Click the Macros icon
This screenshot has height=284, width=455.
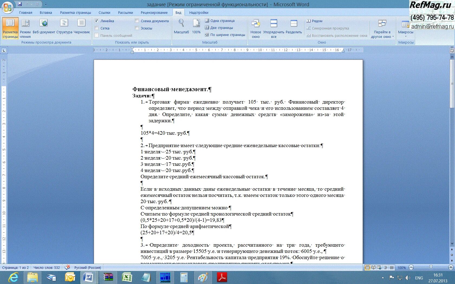405,24
